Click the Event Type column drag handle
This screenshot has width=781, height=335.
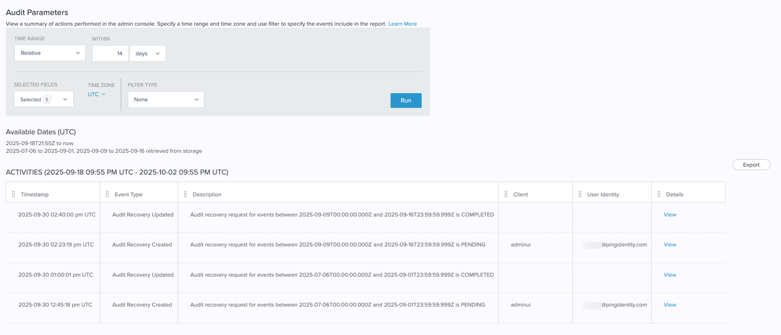click(108, 194)
